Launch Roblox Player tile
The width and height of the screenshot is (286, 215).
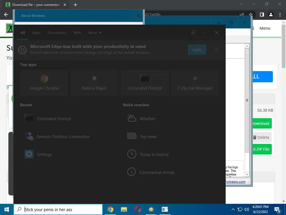pos(94,83)
